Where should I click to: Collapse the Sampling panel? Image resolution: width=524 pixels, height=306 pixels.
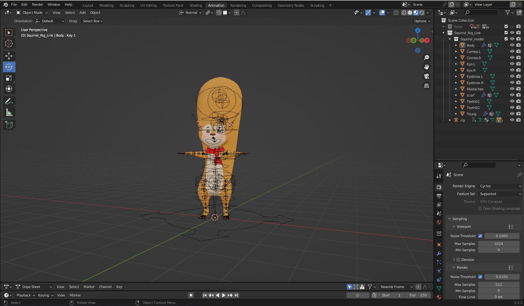pos(459,219)
